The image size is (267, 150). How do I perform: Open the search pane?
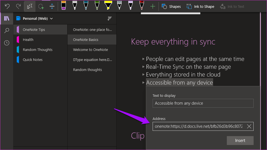point(7,31)
